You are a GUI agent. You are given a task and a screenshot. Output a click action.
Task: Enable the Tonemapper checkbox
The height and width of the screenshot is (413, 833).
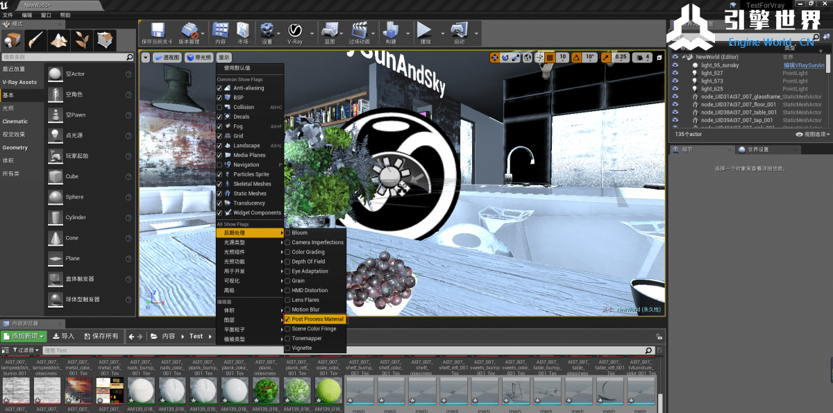coord(287,339)
